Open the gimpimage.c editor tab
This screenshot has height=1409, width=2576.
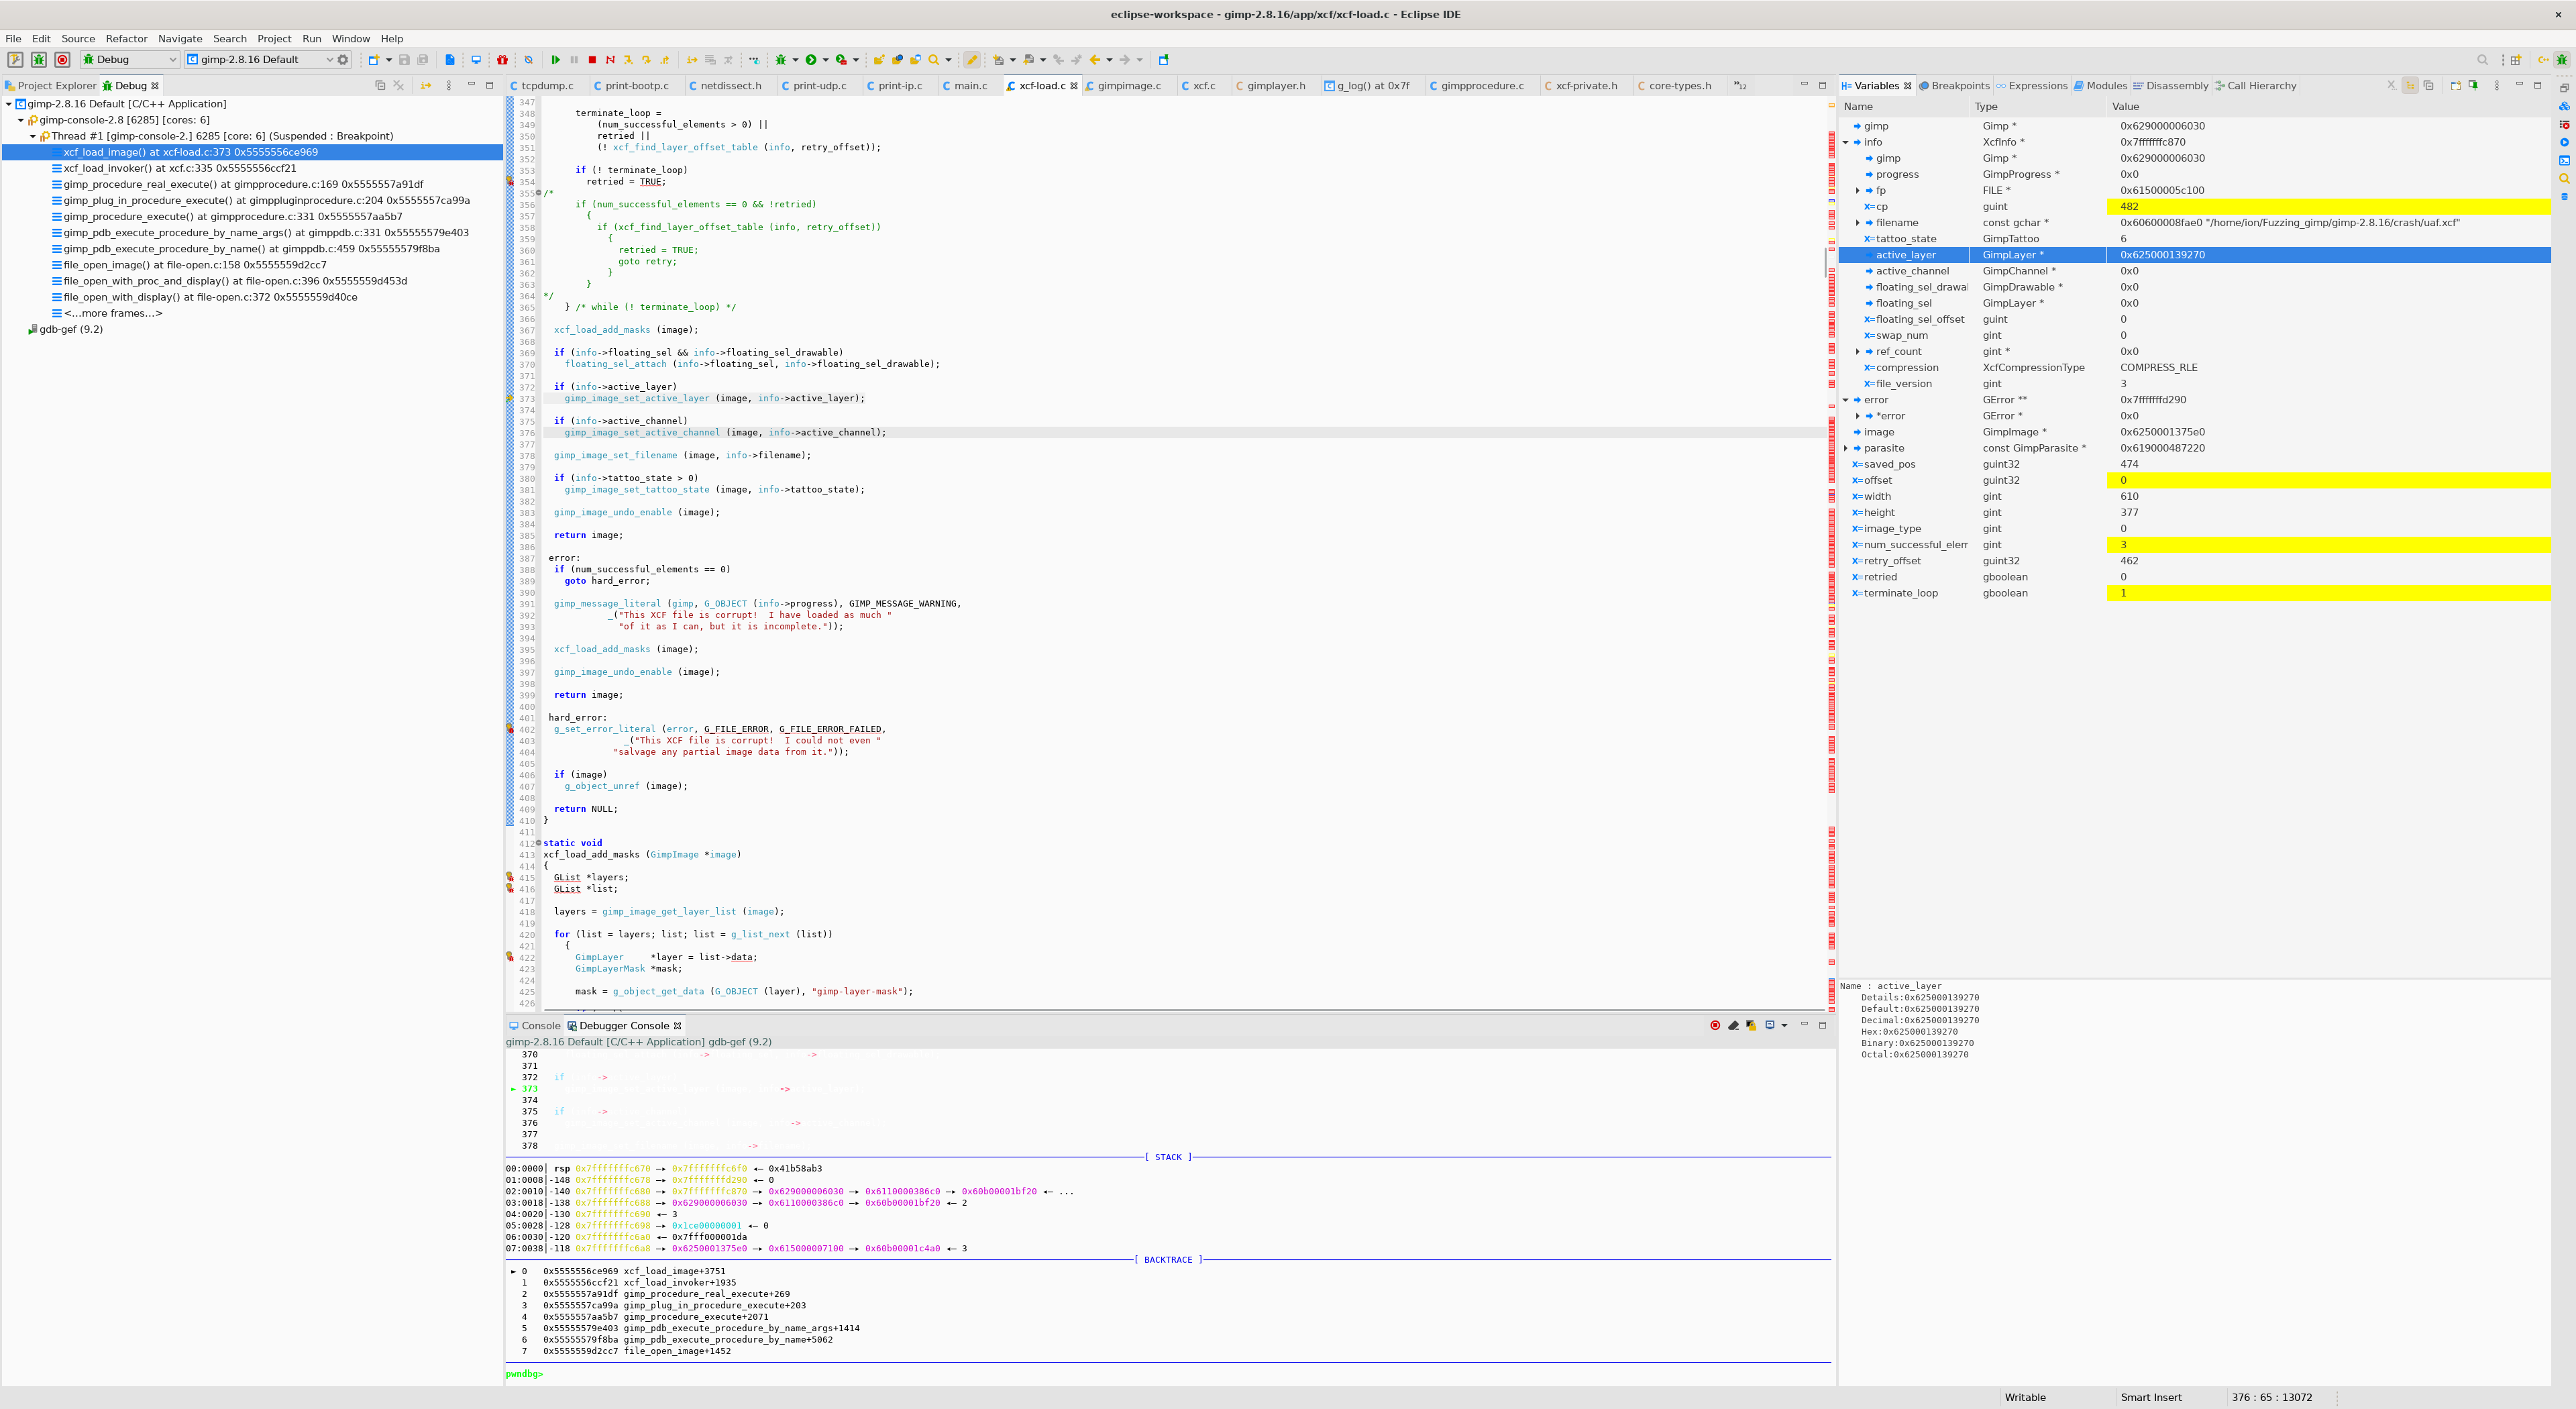tap(1129, 86)
